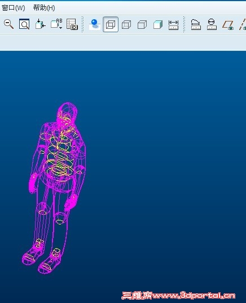Select the hidden line display mode
The image size is (246, 303).
click(x=126, y=24)
